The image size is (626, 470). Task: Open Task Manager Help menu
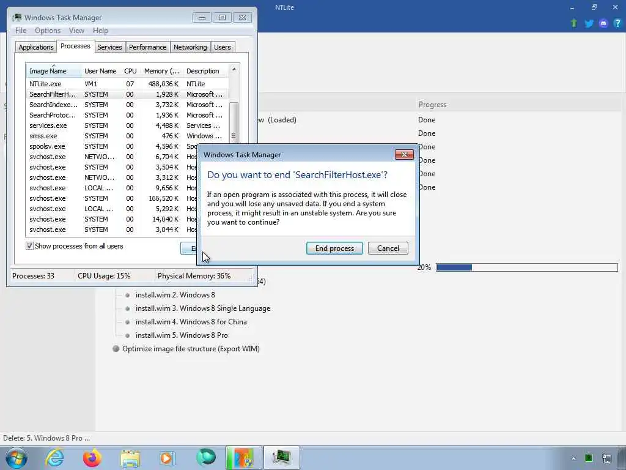click(100, 31)
